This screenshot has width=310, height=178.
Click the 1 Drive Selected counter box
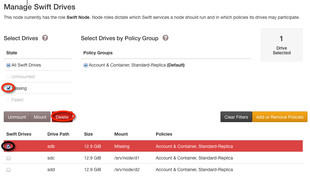(281, 45)
